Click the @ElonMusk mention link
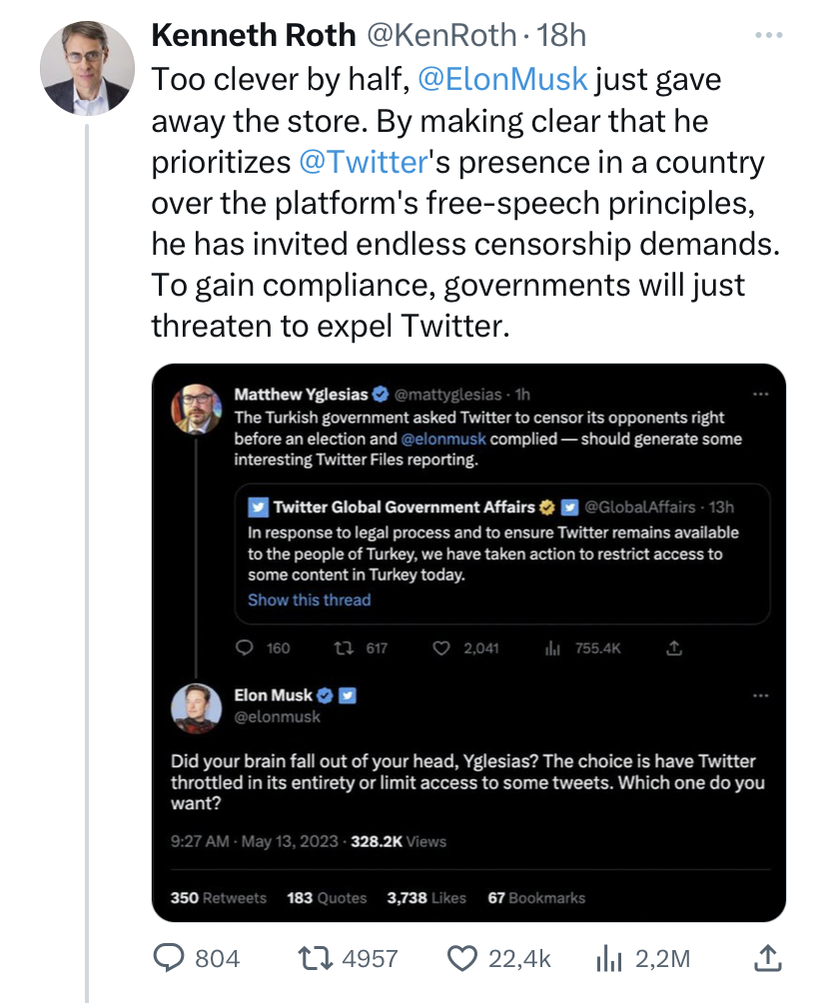This screenshot has width=827, height=1003. point(502,79)
